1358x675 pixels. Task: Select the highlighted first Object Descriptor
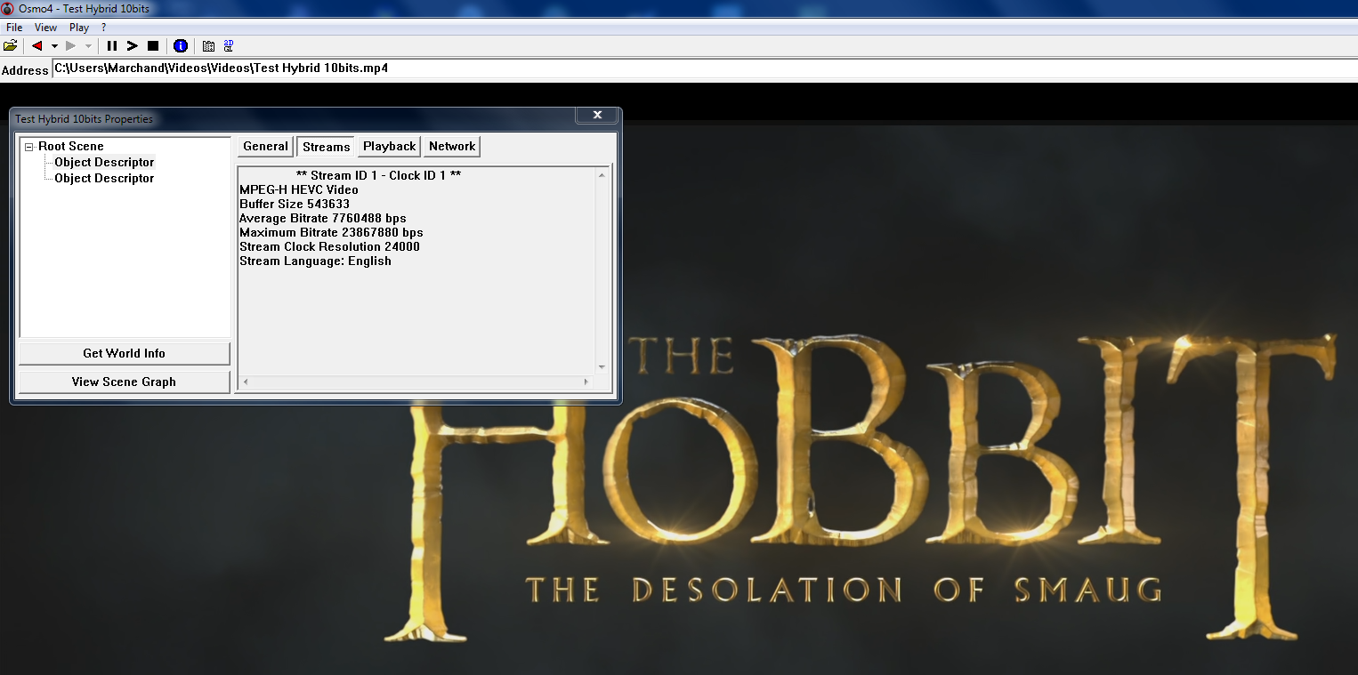point(104,163)
